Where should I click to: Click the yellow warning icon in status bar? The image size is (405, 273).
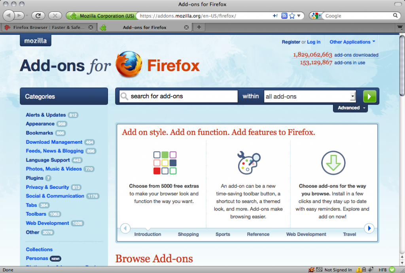pos(359,270)
